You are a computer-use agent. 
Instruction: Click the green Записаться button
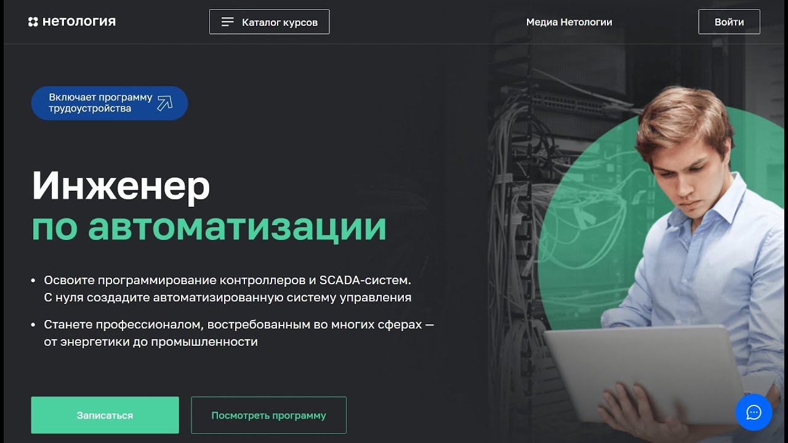click(x=105, y=415)
